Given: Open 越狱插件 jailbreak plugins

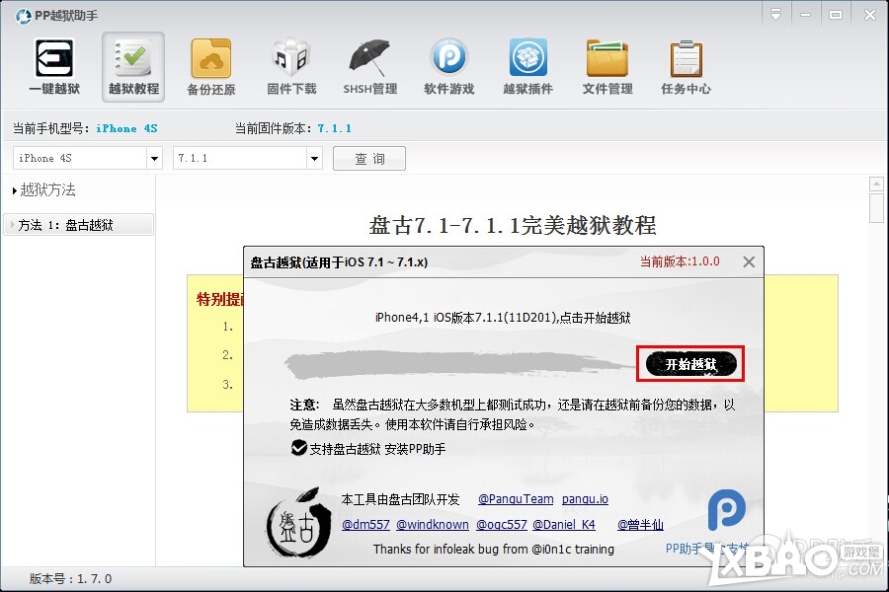Looking at the screenshot, I should point(527,64).
